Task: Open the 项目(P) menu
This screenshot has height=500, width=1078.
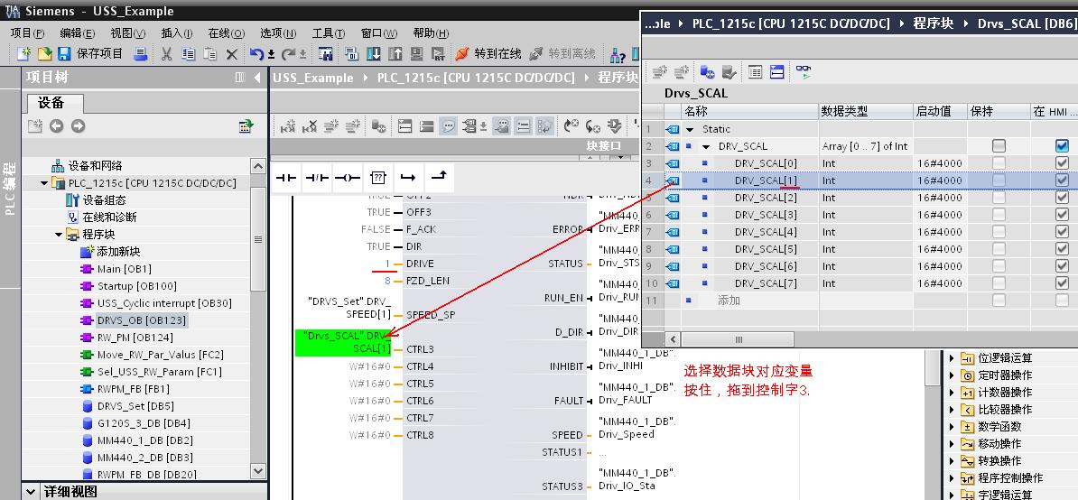Action: 27,33
